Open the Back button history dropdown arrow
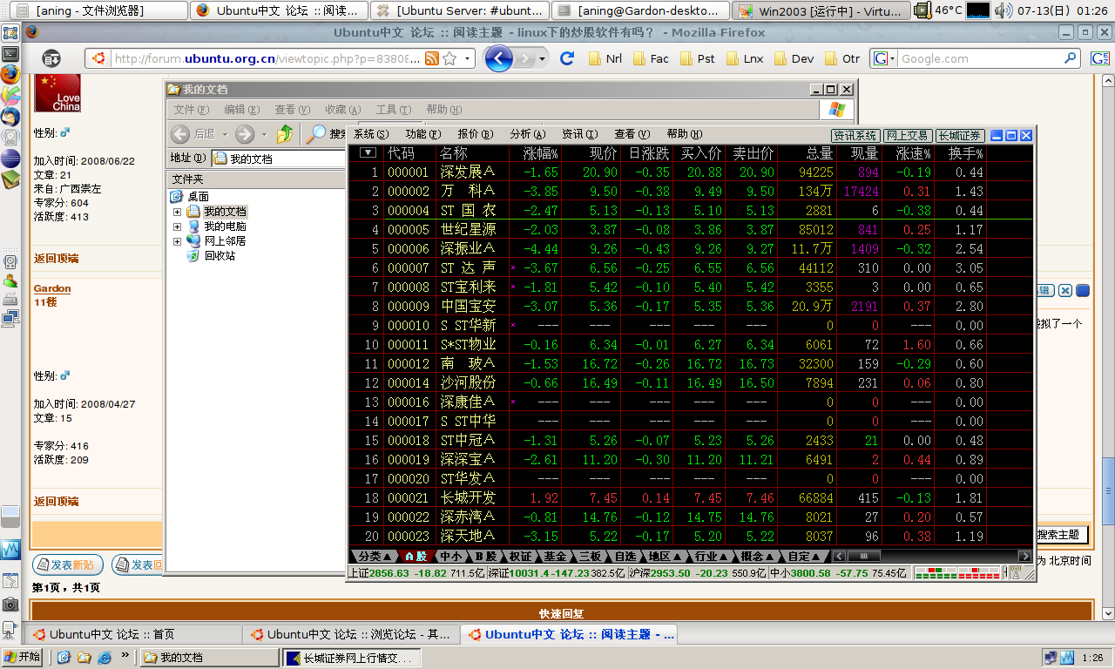 (225, 134)
